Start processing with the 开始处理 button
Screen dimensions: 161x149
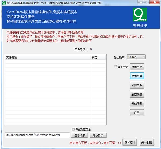(137, 103)
